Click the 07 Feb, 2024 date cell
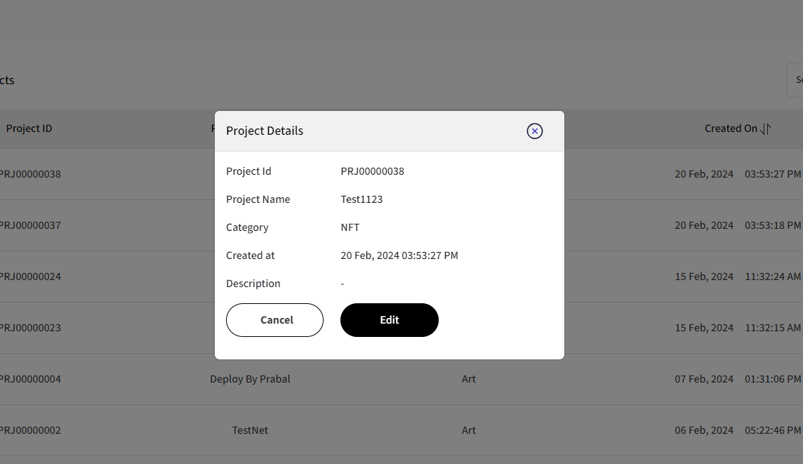This screenshot has height=464, width=803. click(x=703, y=379)
